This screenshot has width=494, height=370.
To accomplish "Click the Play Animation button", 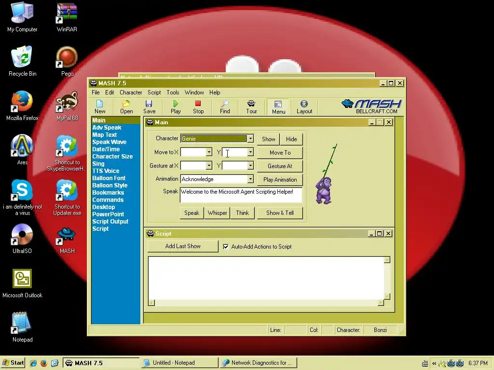I will (x=280, y=180).
